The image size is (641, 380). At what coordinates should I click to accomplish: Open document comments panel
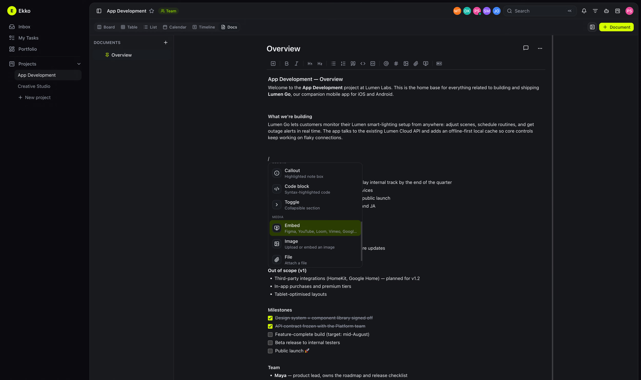[x=526, y=48]
